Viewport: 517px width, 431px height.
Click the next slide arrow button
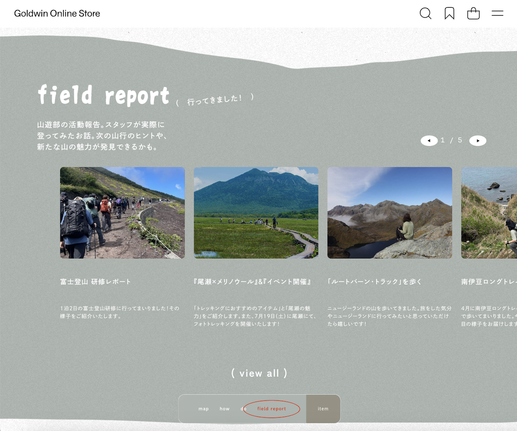click(x=477, y=141)
